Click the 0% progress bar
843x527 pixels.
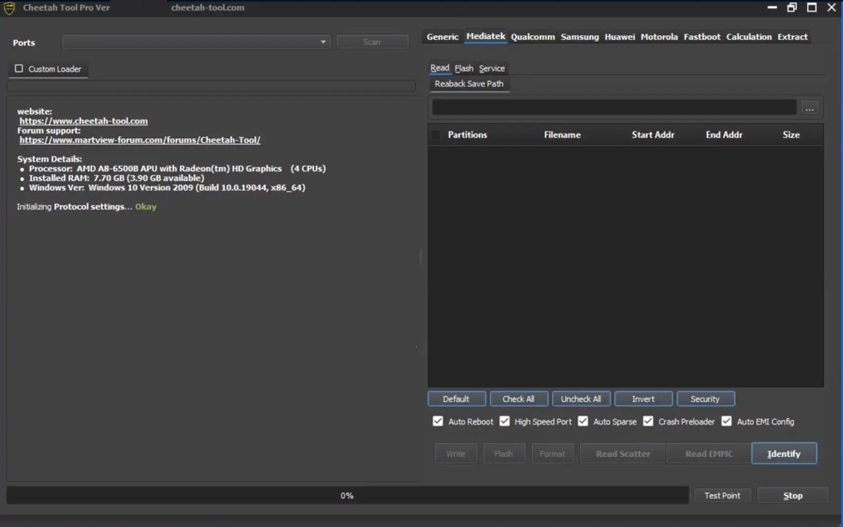click(347, 495)
